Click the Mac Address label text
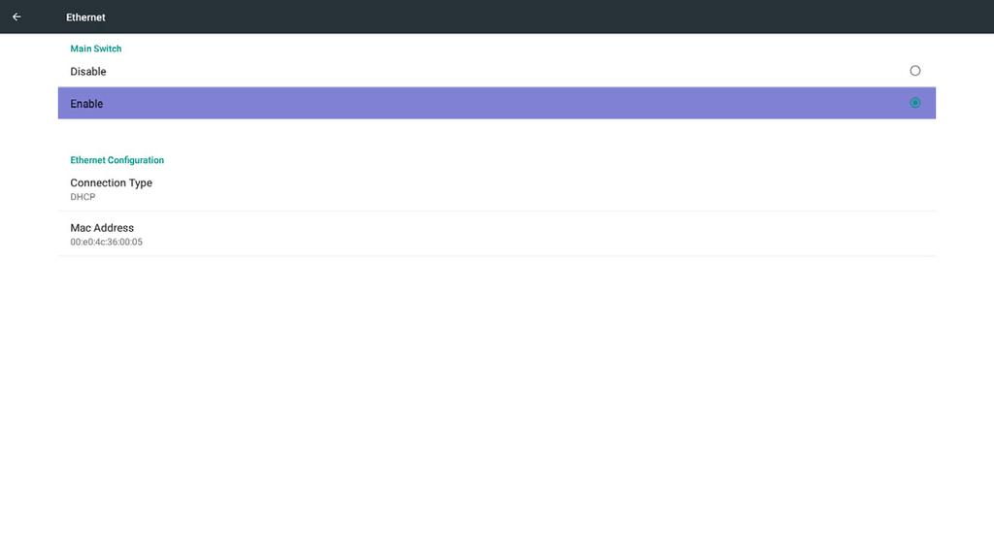 click(101, 227)
